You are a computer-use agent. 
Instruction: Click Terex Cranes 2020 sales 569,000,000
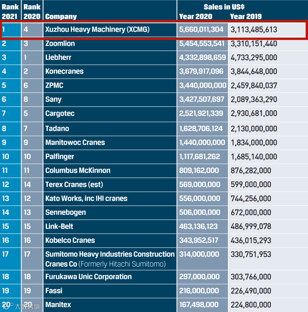click(x=200, y=185)
